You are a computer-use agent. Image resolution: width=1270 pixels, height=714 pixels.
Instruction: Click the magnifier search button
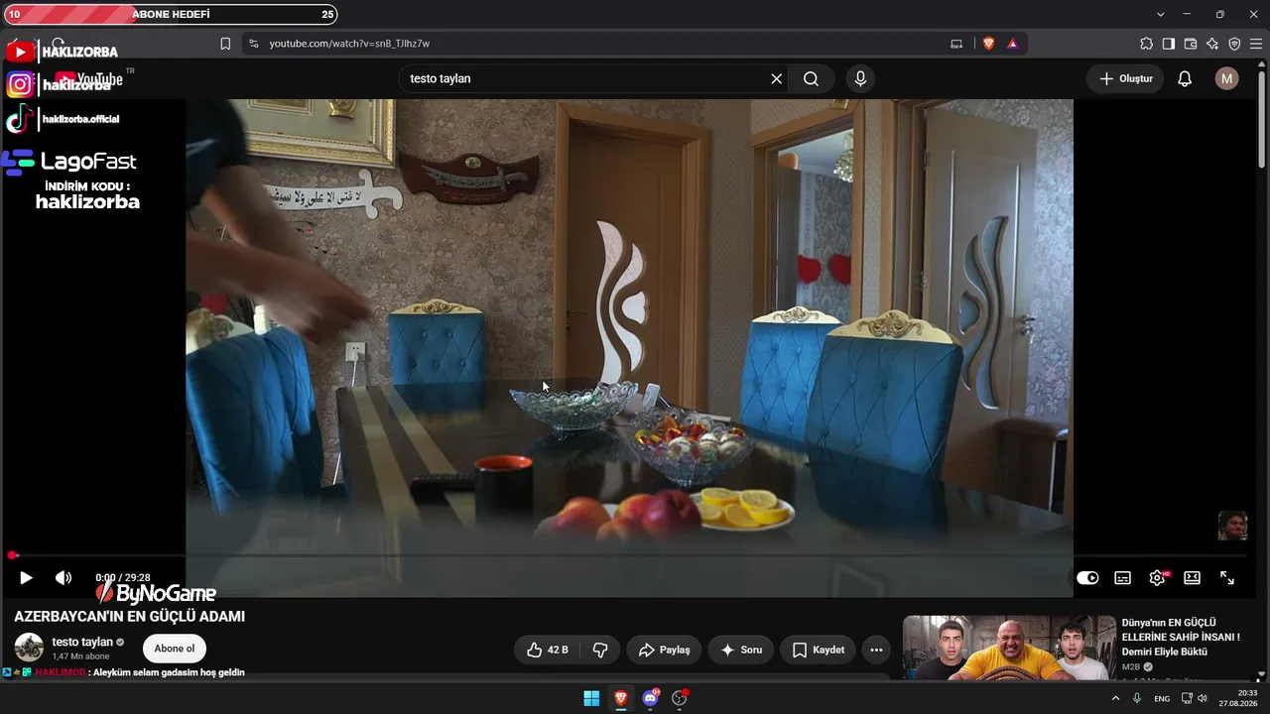(x=811, y=78)
